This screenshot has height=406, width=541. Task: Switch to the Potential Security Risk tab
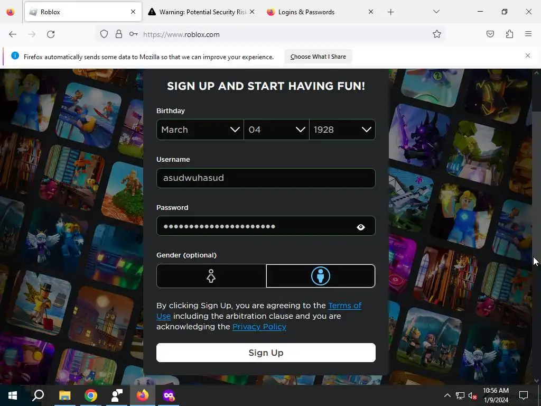[202, 12]
